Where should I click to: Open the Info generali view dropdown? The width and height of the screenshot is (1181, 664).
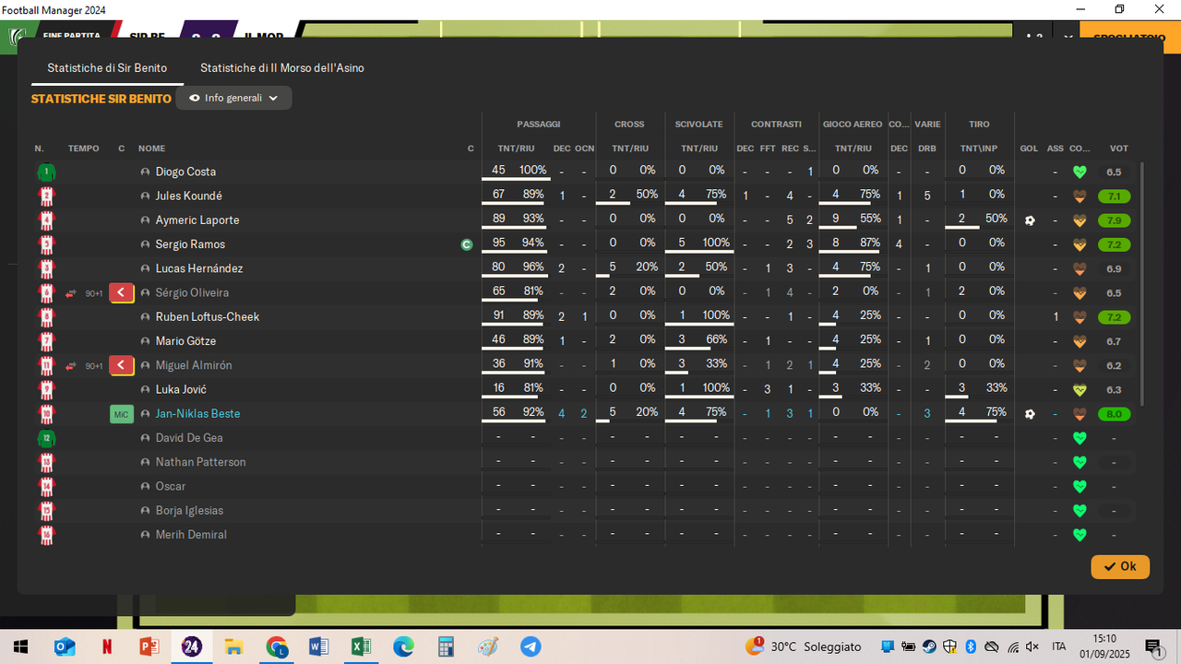coord(234,98)
